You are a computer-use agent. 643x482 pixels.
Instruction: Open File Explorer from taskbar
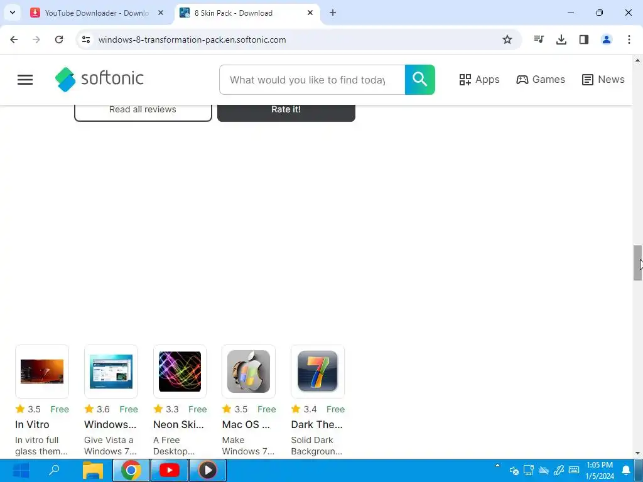pos(93,471)
